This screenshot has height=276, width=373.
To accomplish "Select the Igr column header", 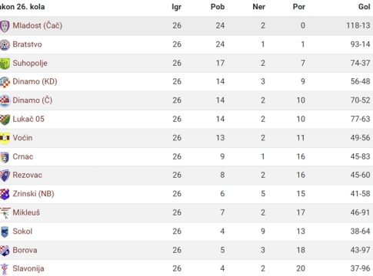I will (x=177, y=7).
